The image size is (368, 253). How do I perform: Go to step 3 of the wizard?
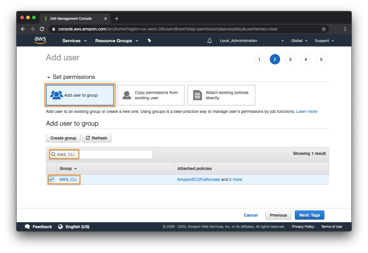[x=290, y=59]
